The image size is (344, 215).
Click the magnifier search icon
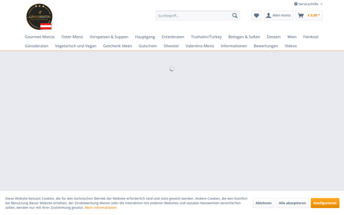234,15
